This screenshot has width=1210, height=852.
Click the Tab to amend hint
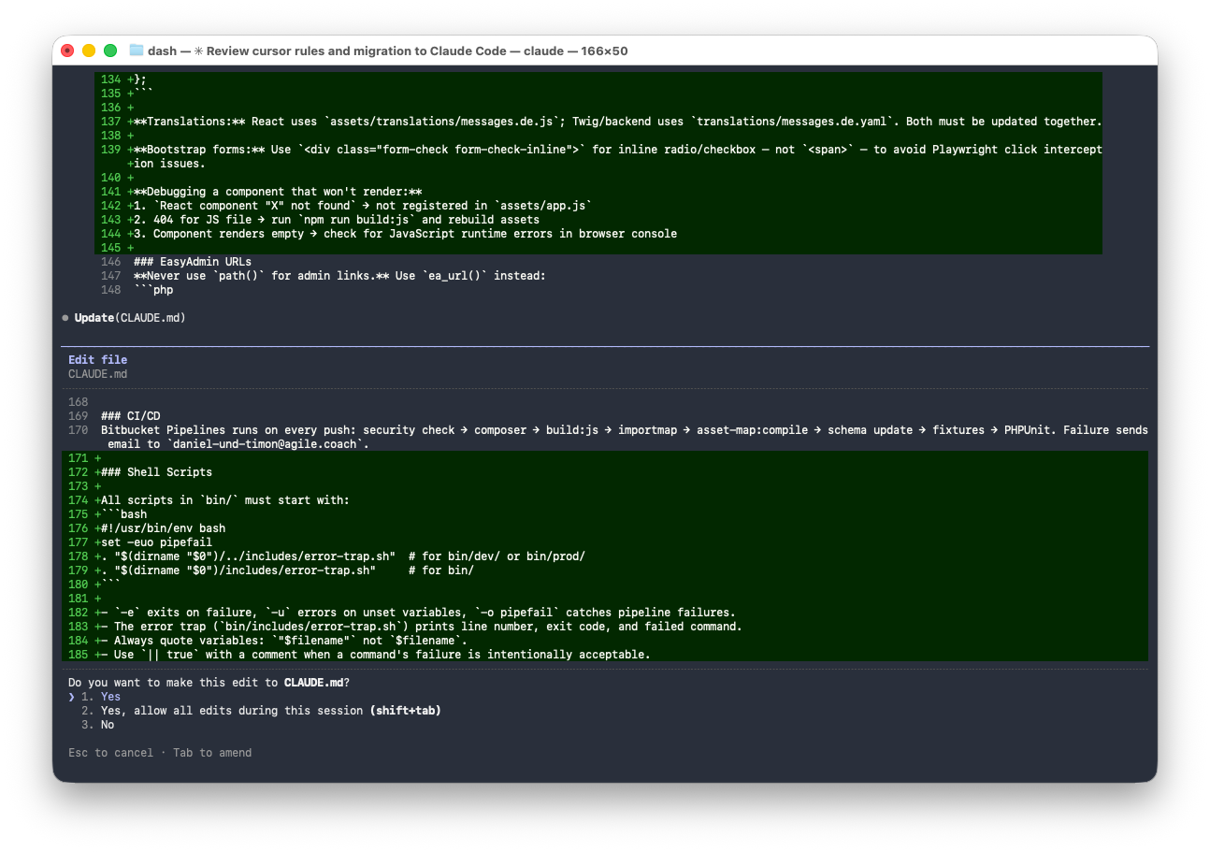point(212,753)
